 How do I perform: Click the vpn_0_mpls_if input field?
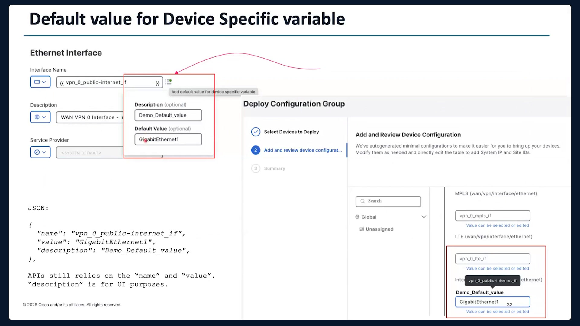(x=493, y=216)
